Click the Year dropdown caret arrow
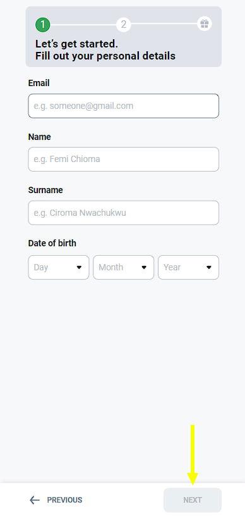 point(209,268)
